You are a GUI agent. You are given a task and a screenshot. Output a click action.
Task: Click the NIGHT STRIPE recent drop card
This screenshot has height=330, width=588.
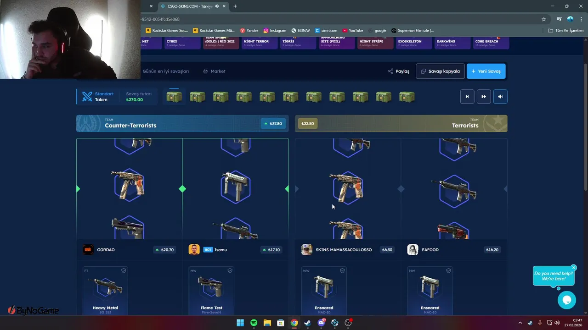[375, 43]
